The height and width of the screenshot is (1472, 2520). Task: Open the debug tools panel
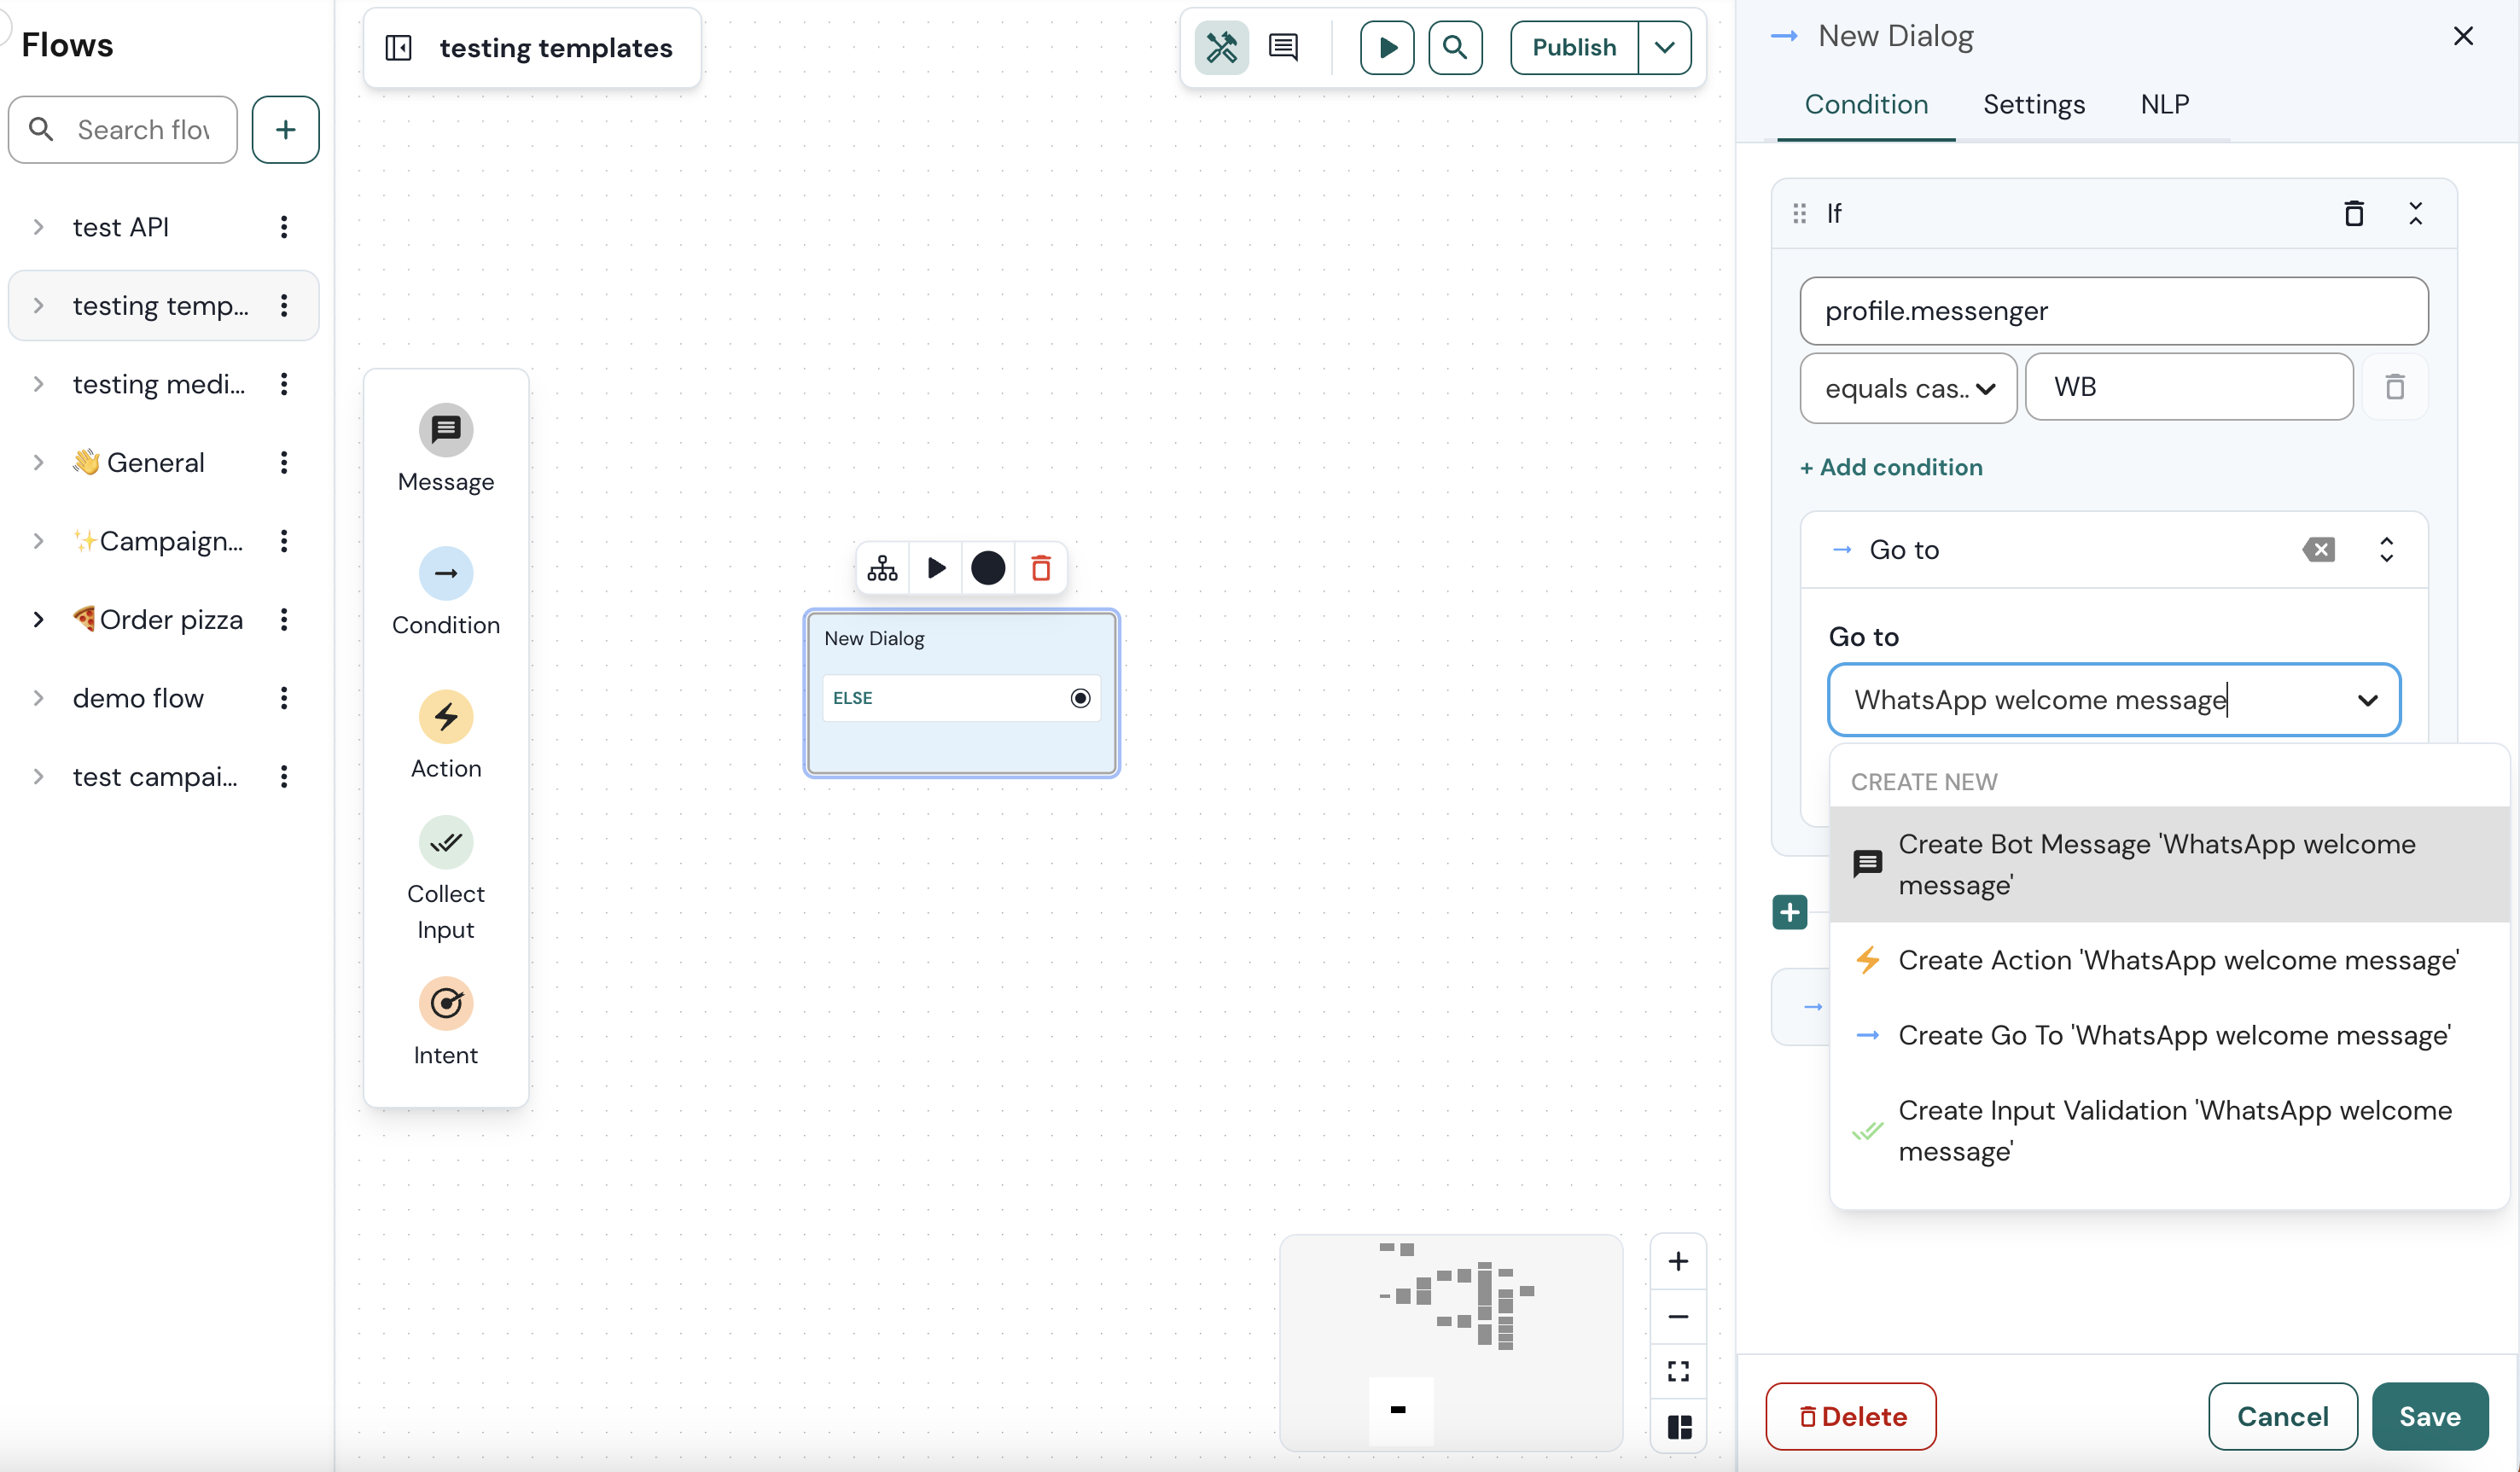coord(1222,47)
